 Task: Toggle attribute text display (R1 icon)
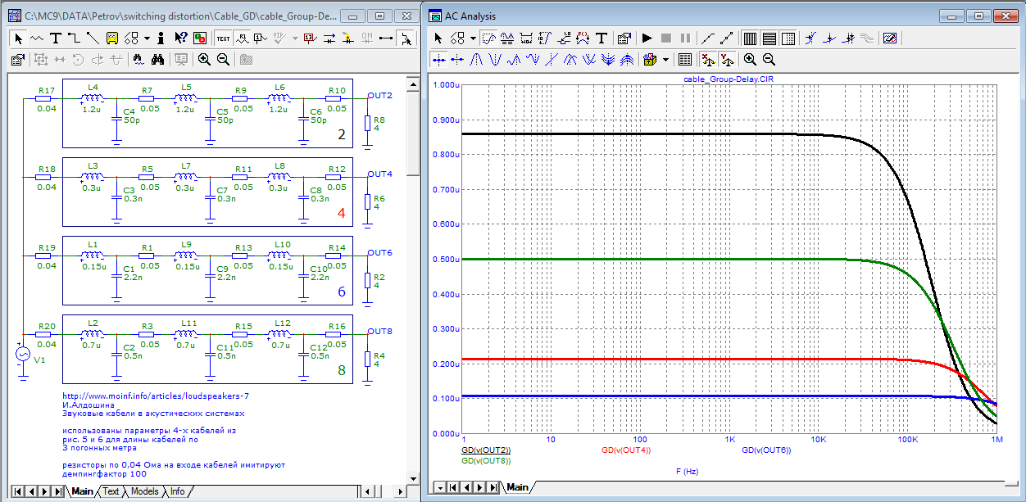(x=243, y=38)
